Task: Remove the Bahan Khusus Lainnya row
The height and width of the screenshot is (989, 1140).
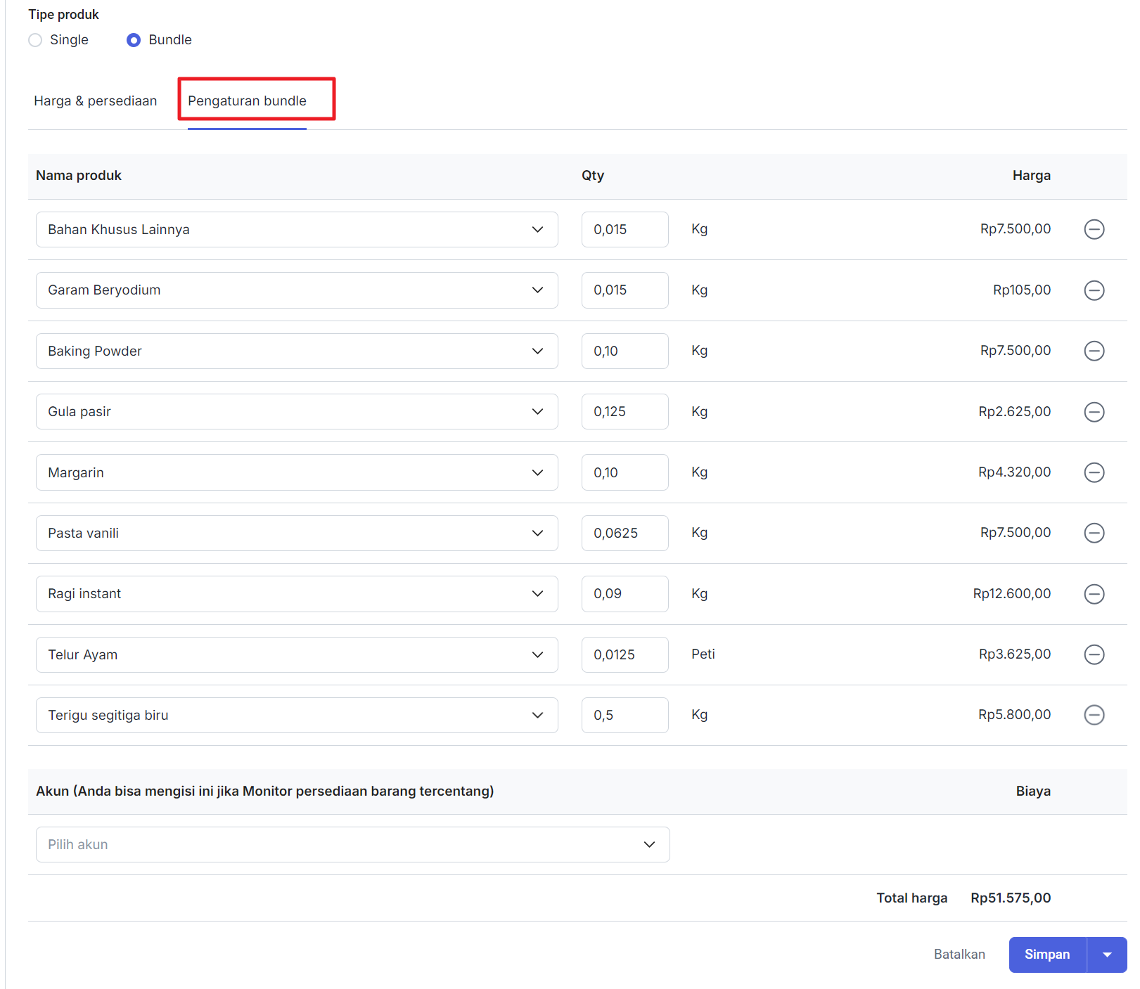Action: [x=1094, y=229]
